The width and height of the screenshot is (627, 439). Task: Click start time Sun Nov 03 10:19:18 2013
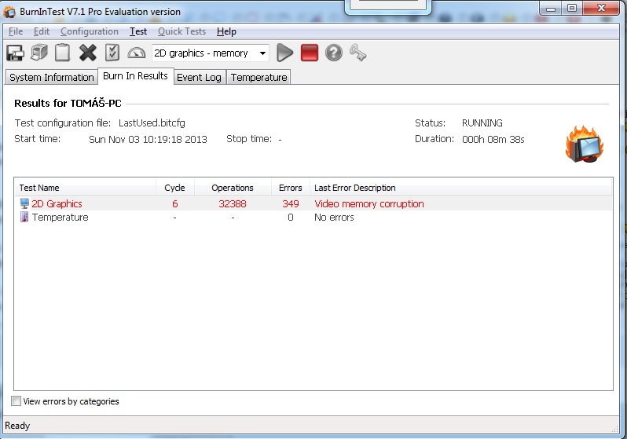(x=148, y=139)
